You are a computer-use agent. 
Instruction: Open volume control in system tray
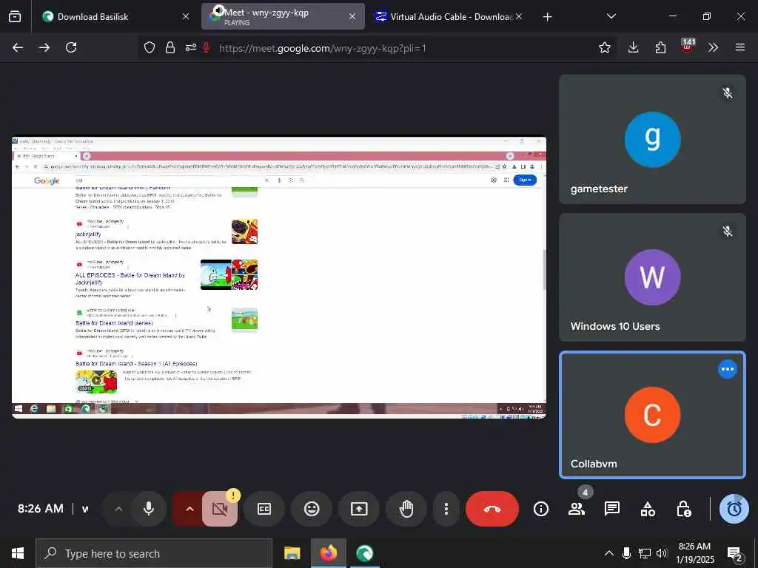pyautogui.click(x=661, y=553)
